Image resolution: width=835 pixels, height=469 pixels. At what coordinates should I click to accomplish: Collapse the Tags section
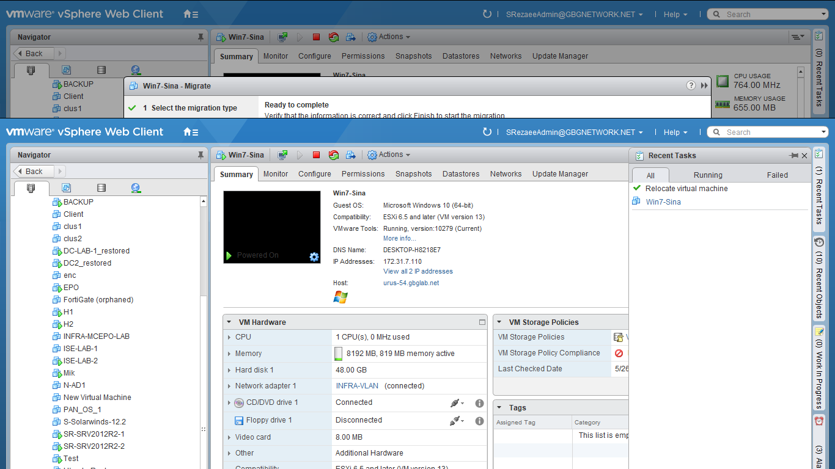(x=499, y=408)
